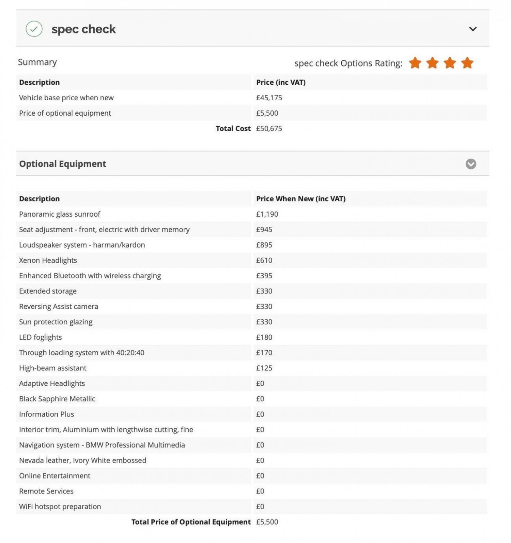Click the Optional Equipment section header
This screenshot has width=511, height=543.
pos(63,164)
